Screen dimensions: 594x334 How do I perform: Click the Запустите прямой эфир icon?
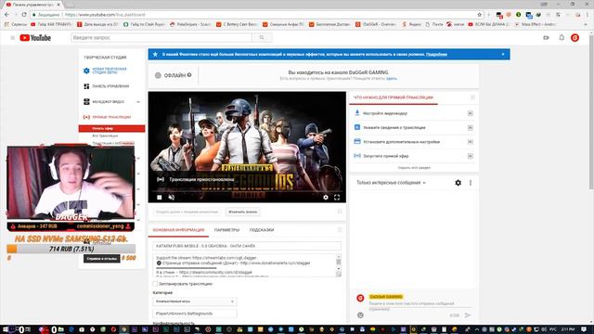356,156
